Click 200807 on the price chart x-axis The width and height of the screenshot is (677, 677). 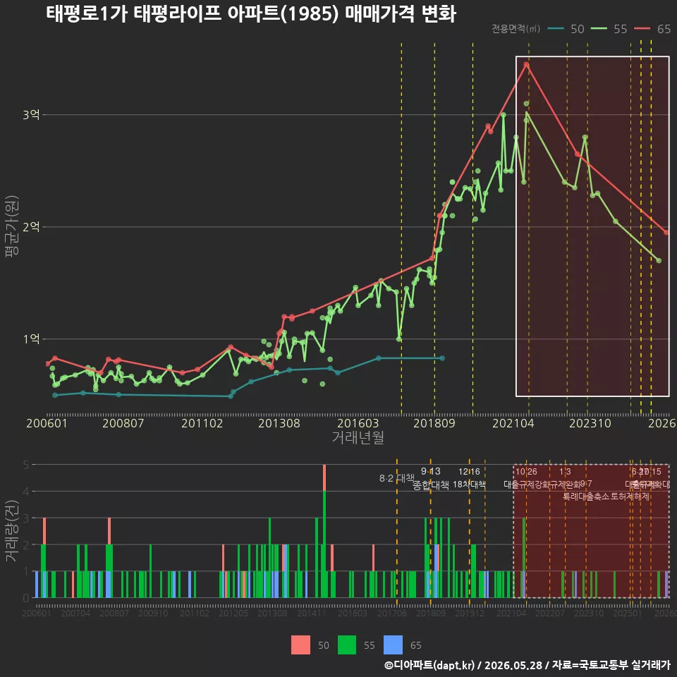123,423
